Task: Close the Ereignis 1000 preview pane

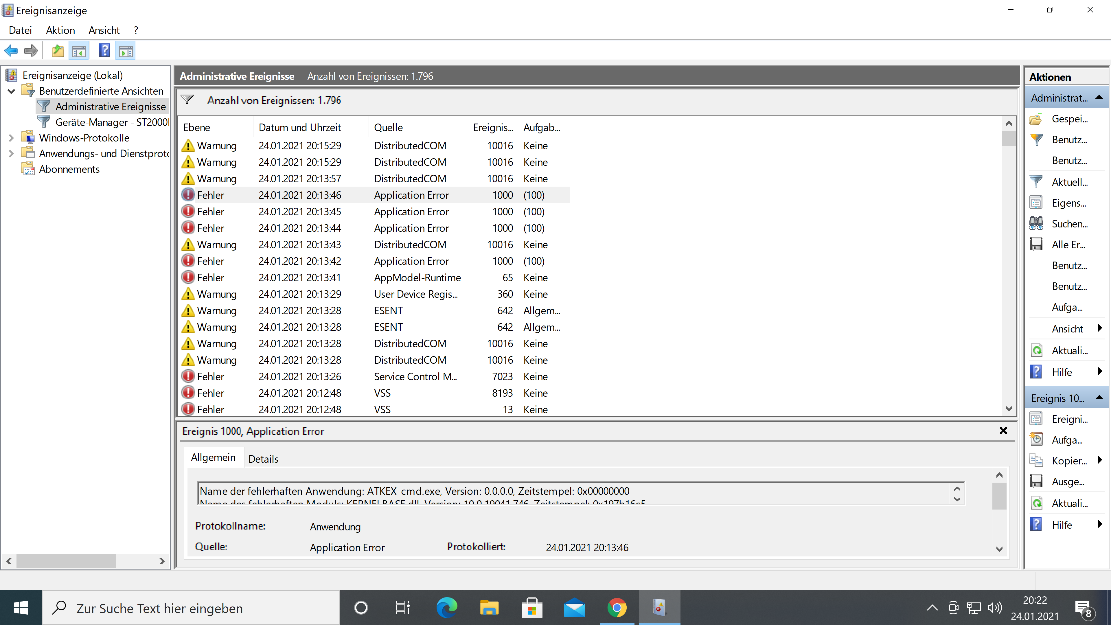Action: [x=1003, y=431]
